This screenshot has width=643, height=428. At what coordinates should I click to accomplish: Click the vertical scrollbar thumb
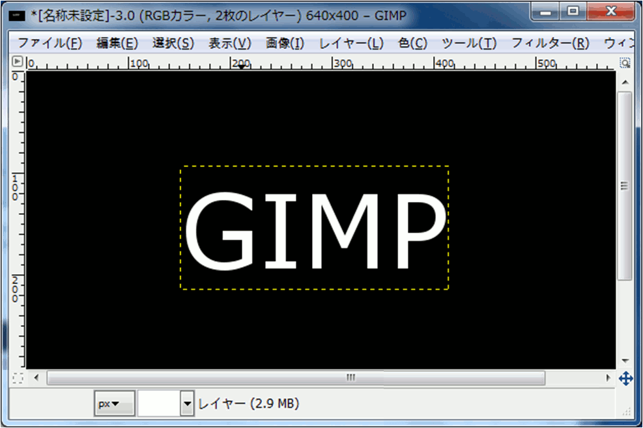point(625,186)
